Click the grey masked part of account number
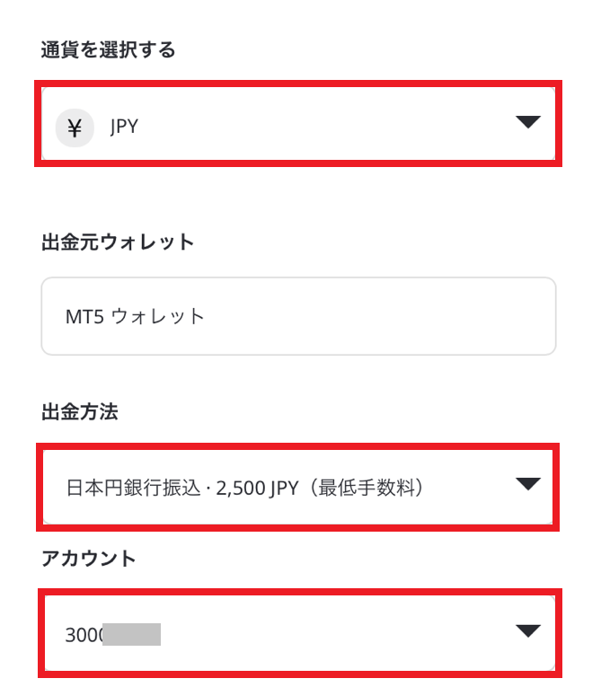Screen dimensions: 601x696 pyautogui.click(x=131, y=634)
